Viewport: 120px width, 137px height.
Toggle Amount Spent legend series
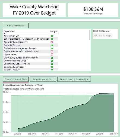pos(36,89)
